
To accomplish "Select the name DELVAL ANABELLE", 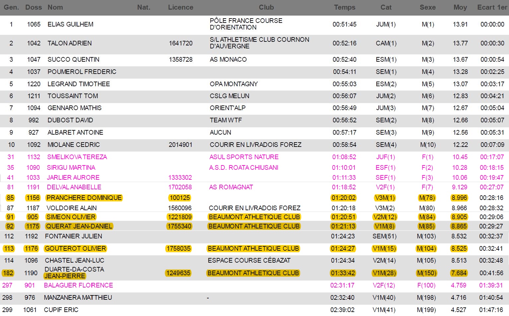I will 74,187.
